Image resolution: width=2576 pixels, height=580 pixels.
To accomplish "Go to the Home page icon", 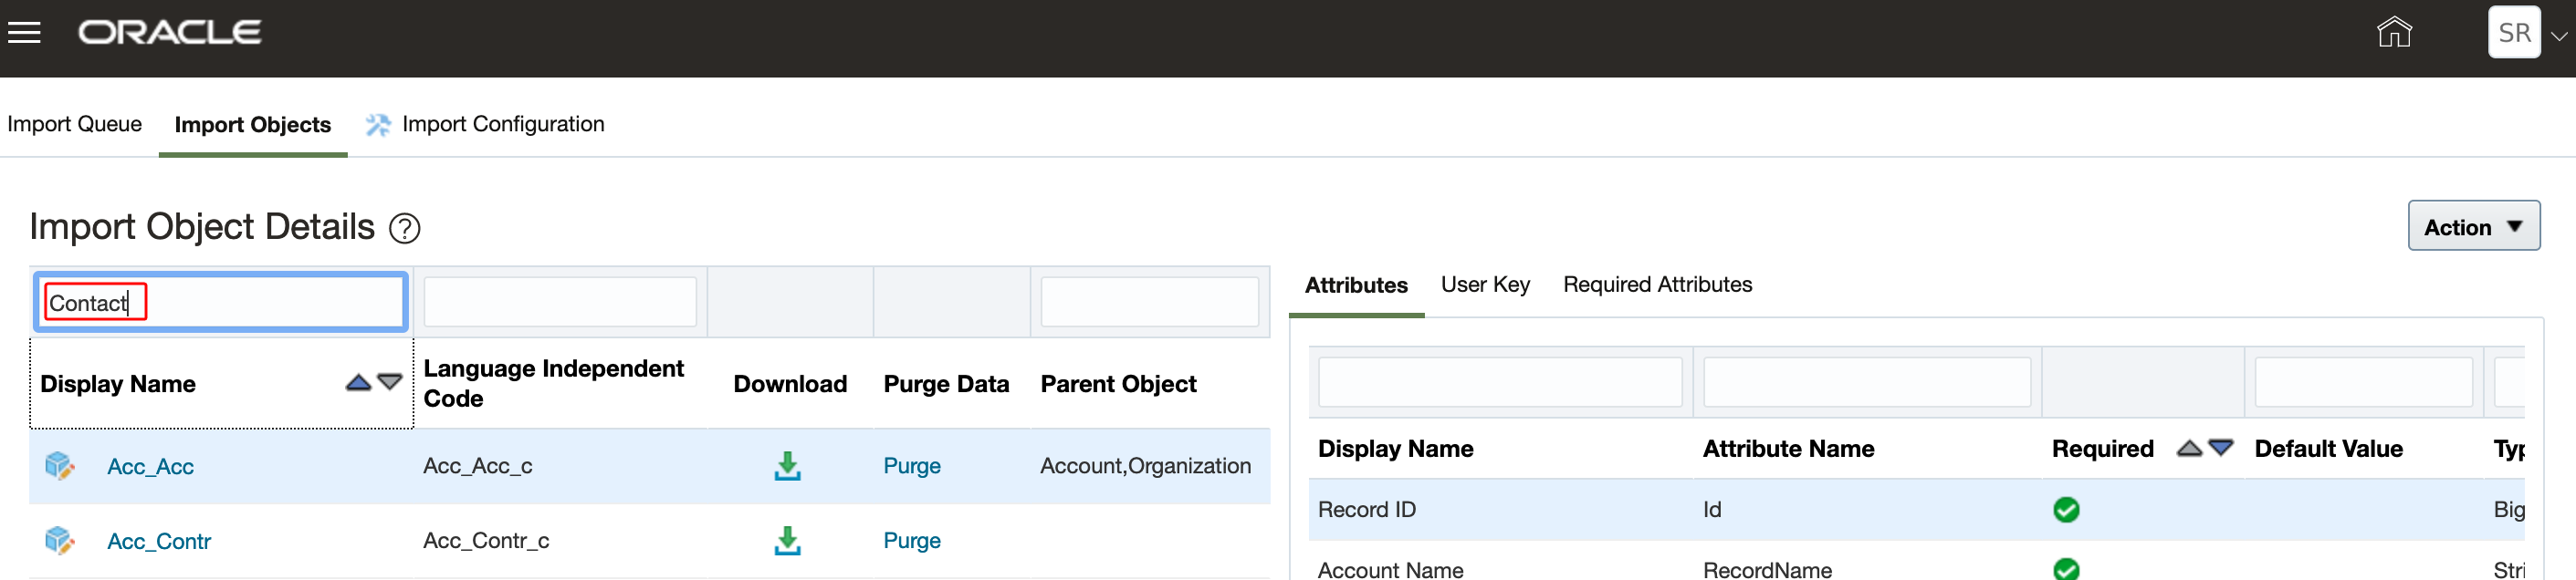I will (2393, 32).
